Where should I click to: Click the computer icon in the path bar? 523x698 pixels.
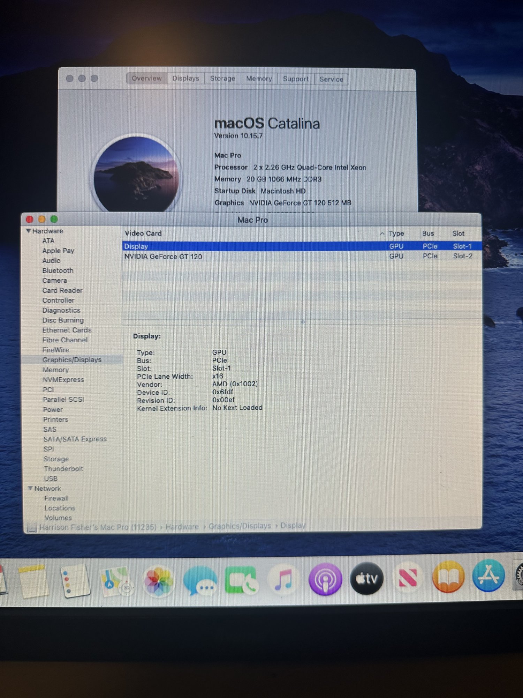32,527
